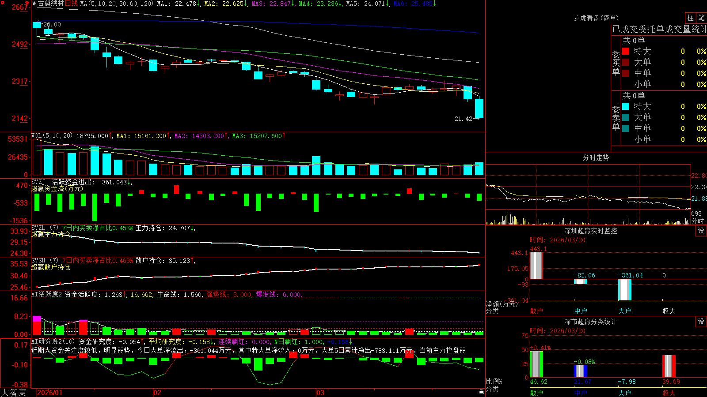Click the dark red 大单 buy-order swatch

tap(626, 62)
